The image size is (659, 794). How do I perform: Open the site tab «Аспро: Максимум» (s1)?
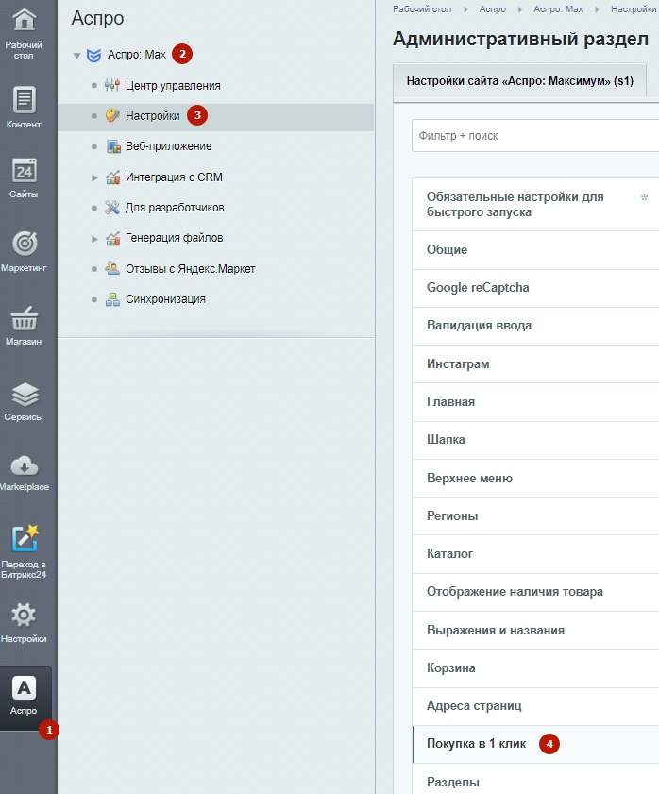tap(519, 81)
